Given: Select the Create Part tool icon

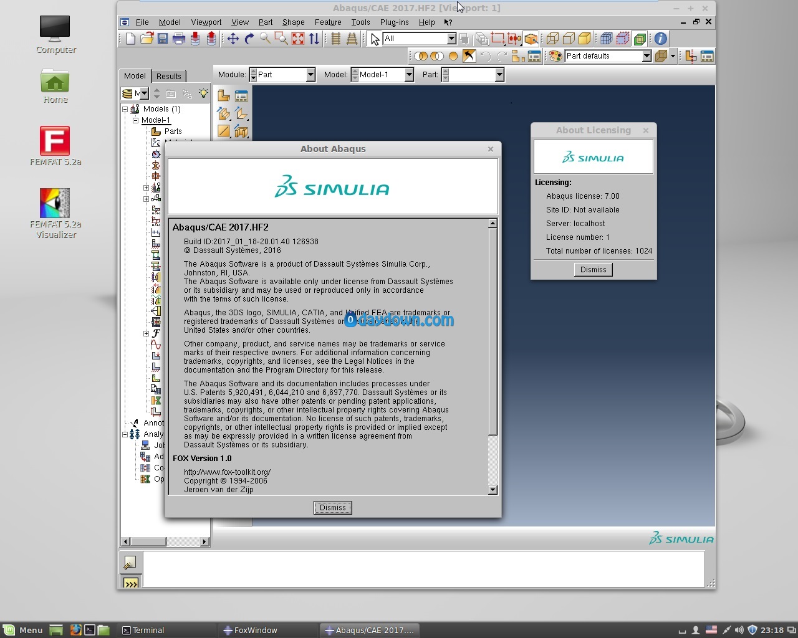Looking at the screenshot, I should (224, 95).
